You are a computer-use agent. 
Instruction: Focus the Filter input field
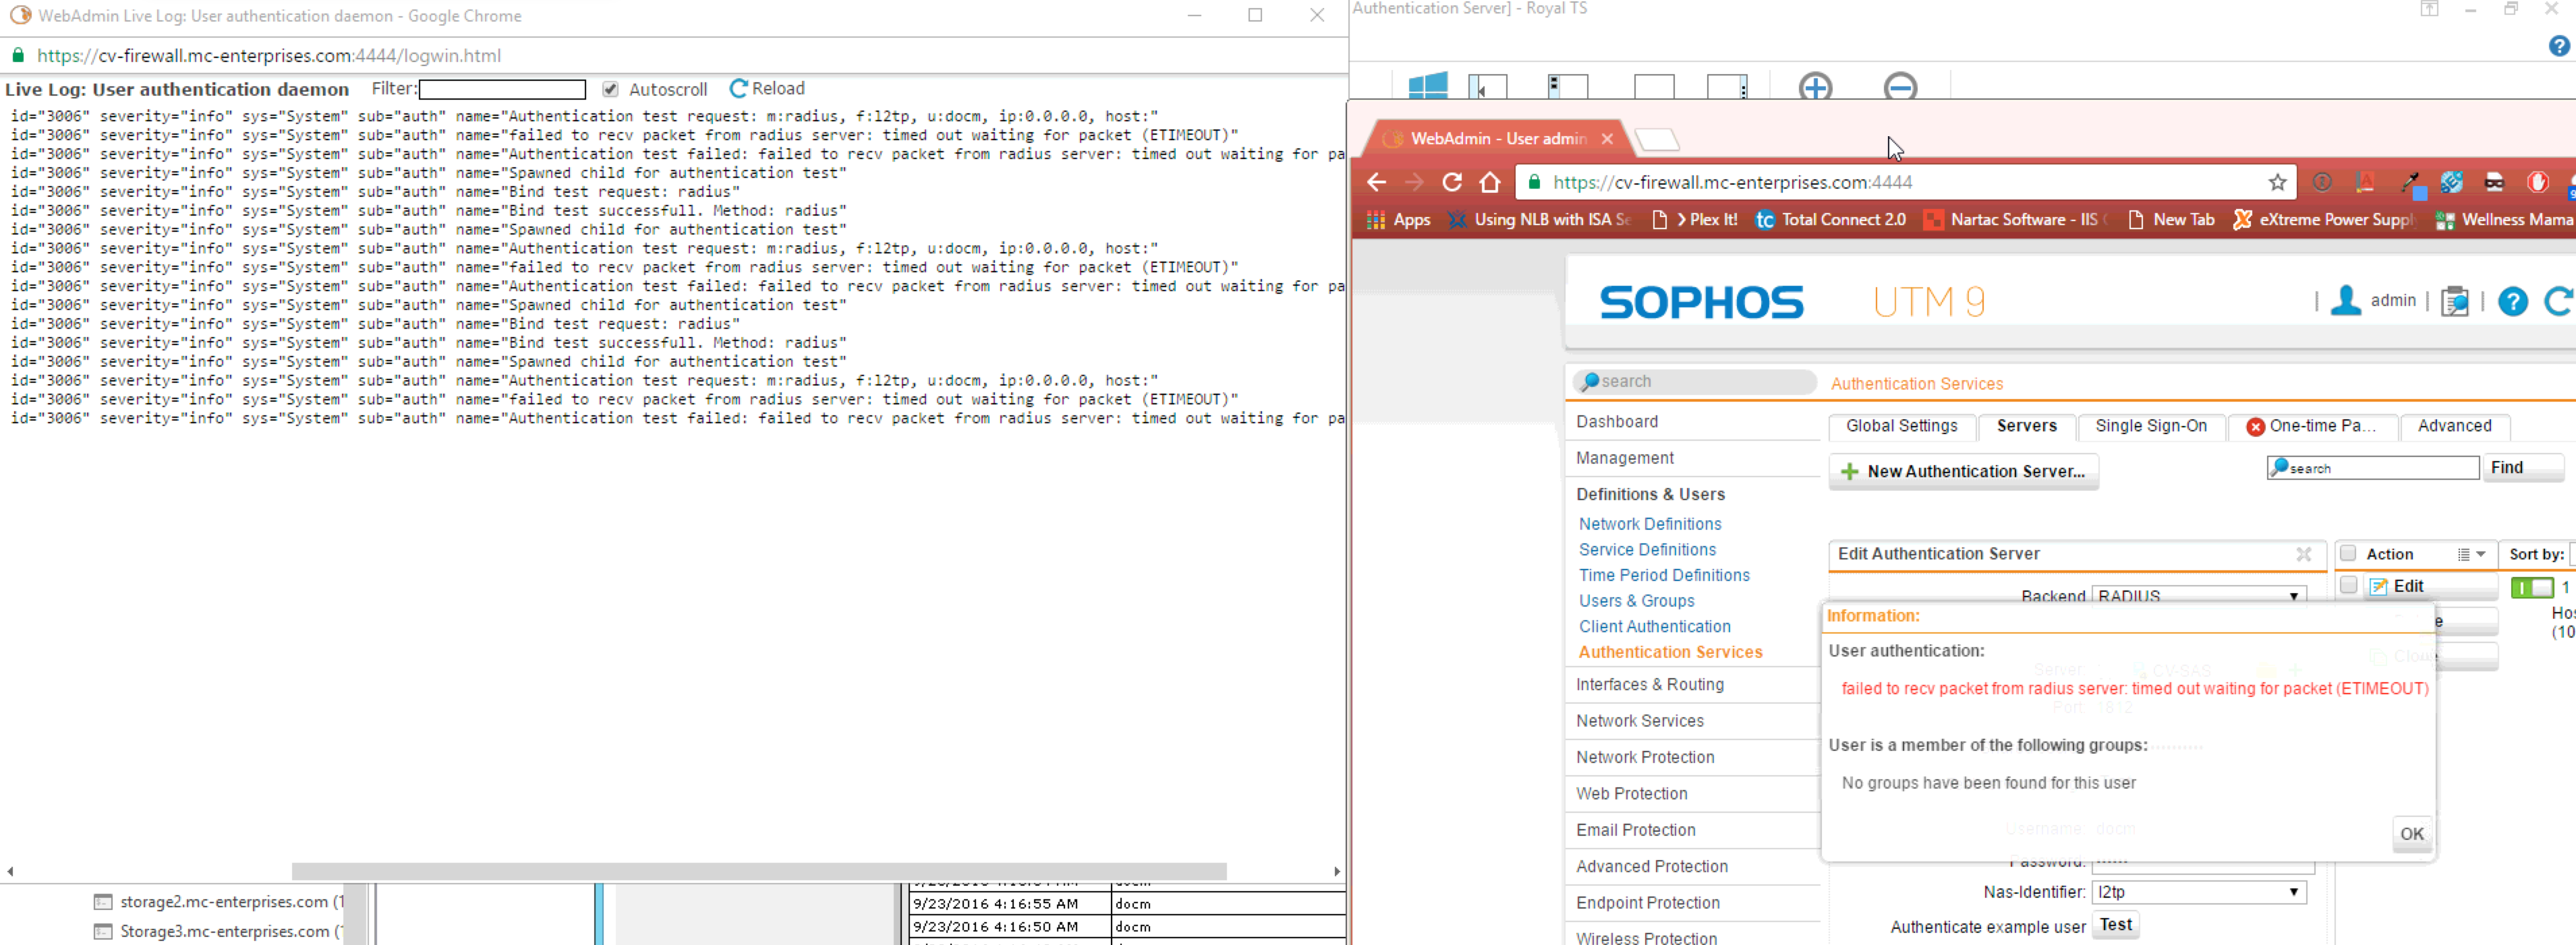(502, 89)
